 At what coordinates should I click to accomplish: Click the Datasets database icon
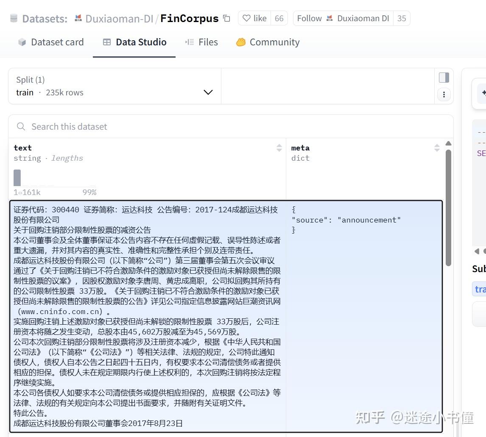[x=14, y=18]
